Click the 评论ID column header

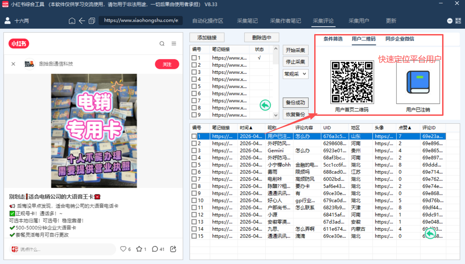(x=433, y=128)
